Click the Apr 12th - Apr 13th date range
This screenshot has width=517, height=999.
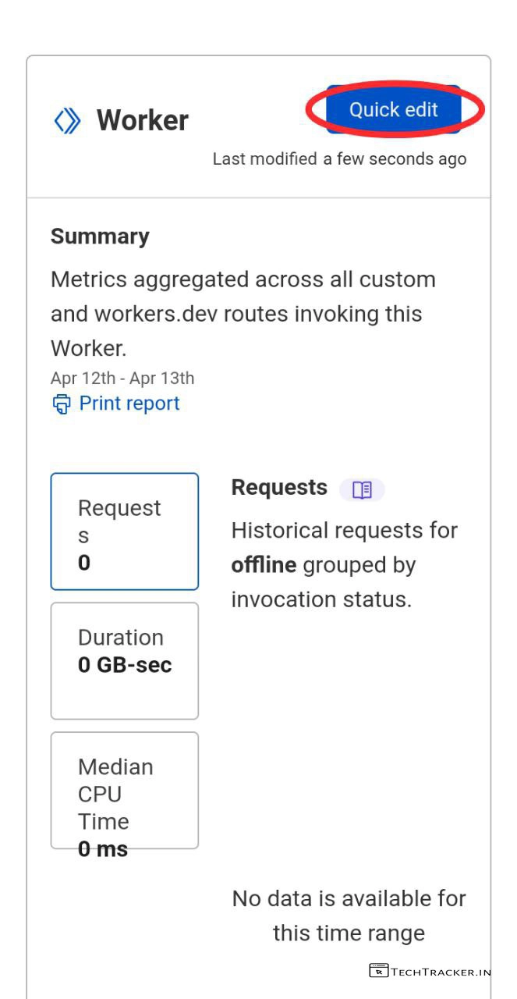tap(122, 379)
